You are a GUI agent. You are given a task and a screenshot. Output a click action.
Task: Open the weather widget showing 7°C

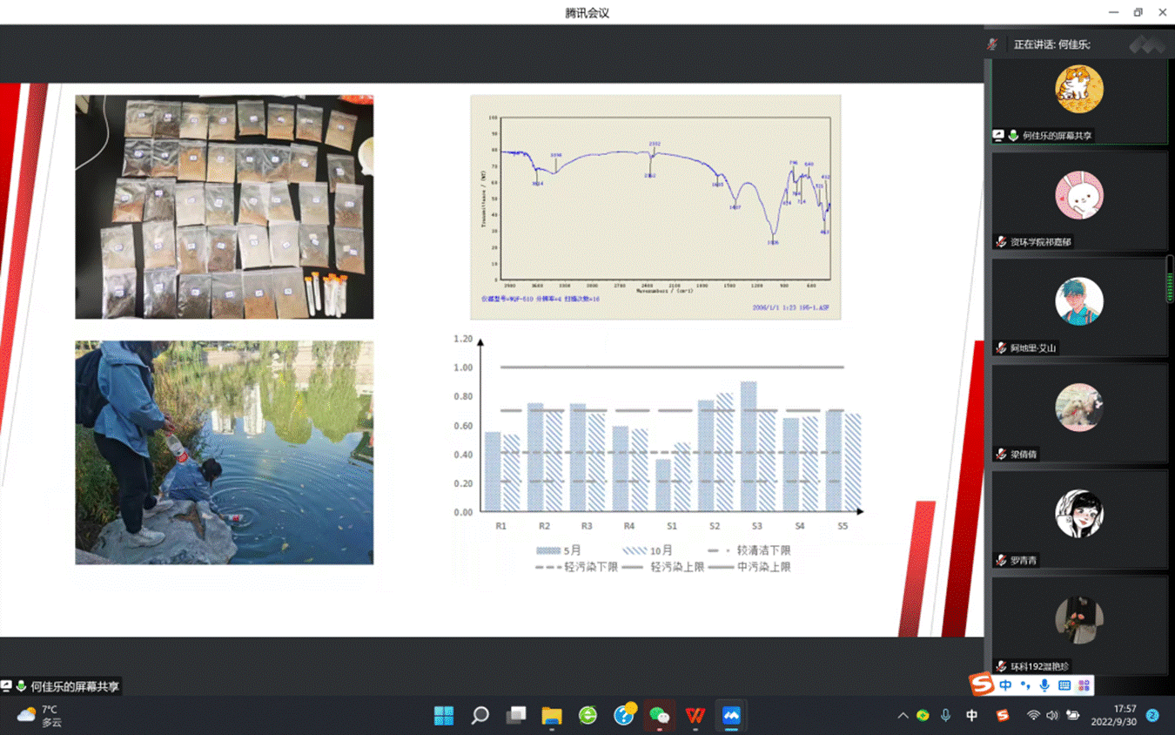click(x=40, y=716)
